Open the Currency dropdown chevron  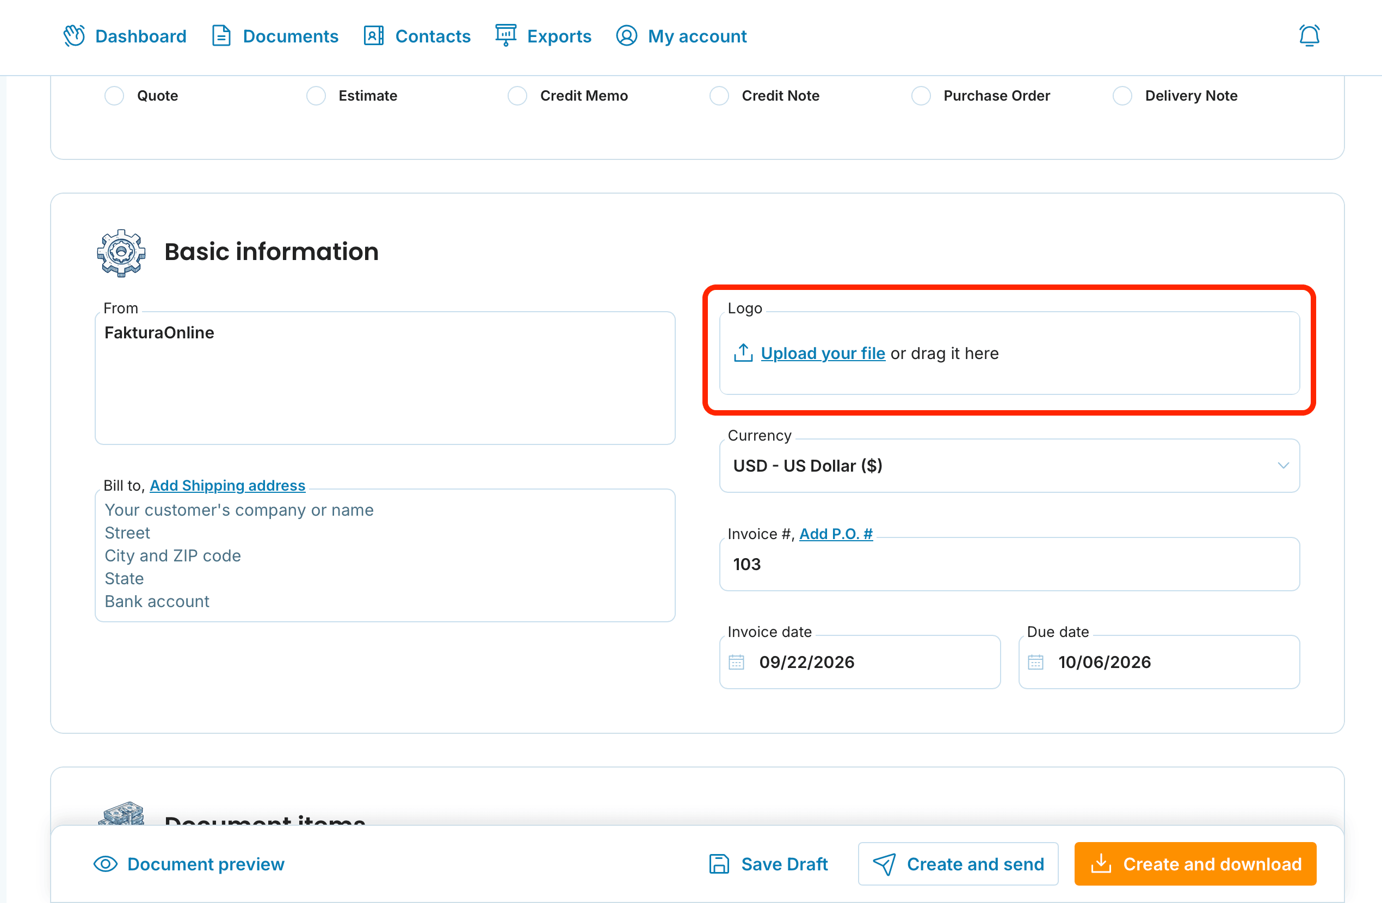tap(1284, 466)
